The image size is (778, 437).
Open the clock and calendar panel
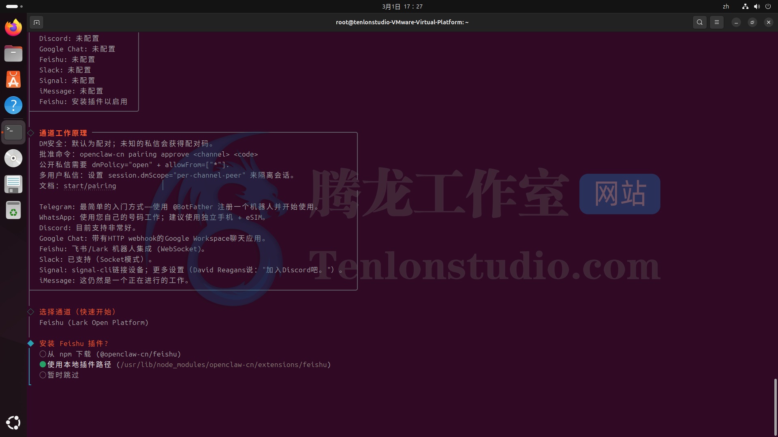click(x=402, y=6)
